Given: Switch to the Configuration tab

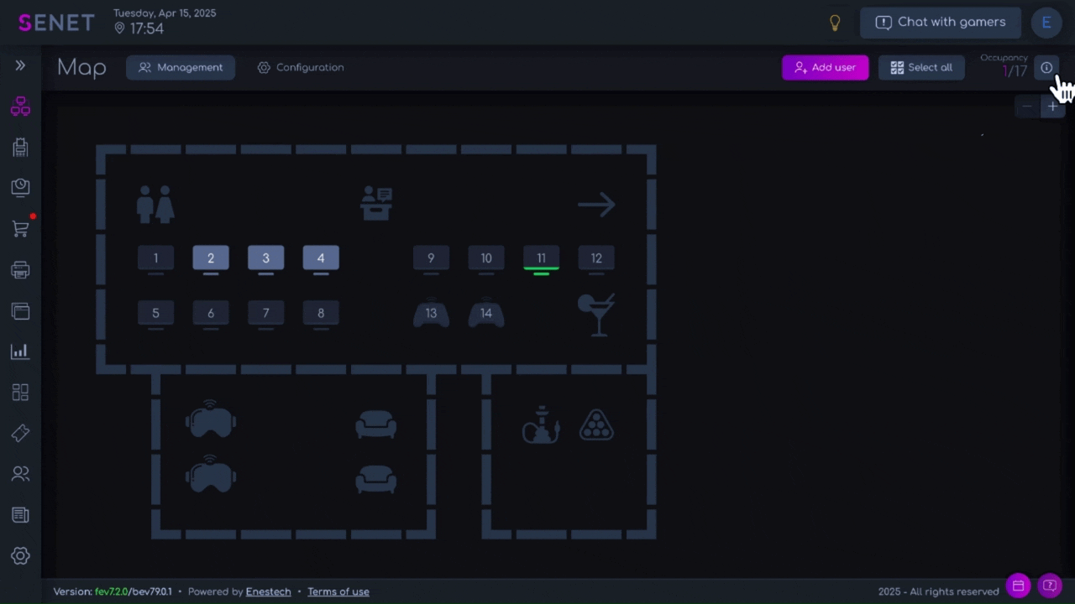Looking at the screenshot, I should (301, 67).
